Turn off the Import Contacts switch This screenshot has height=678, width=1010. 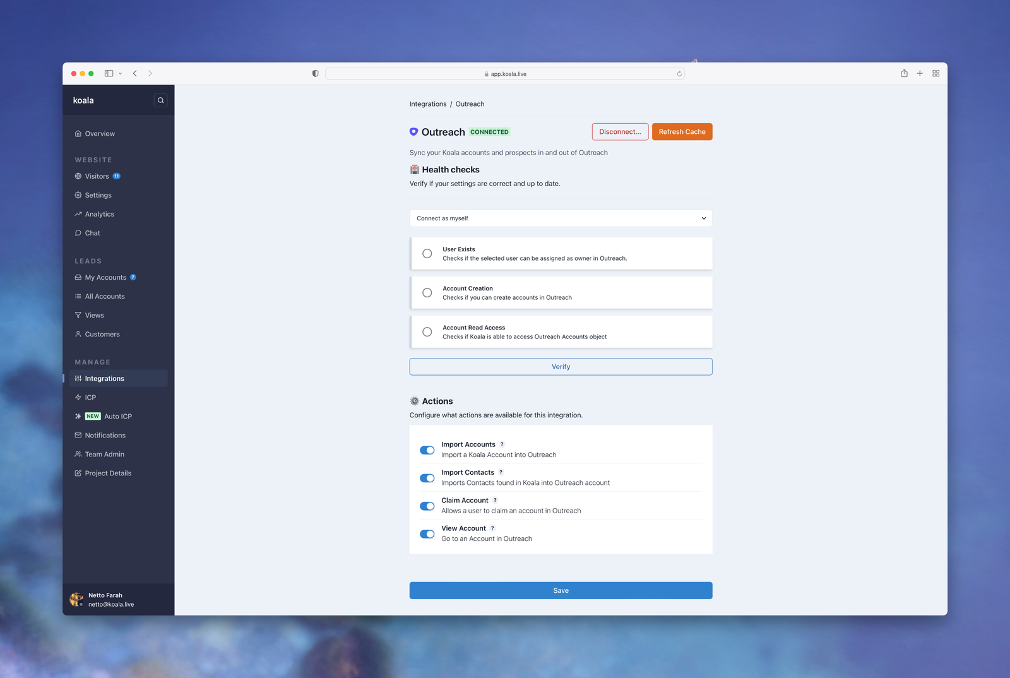[427, 478]
